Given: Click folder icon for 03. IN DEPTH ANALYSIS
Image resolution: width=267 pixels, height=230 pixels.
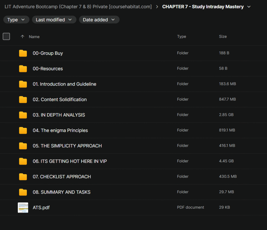Looking at the screenshot, I should (23, 115).
